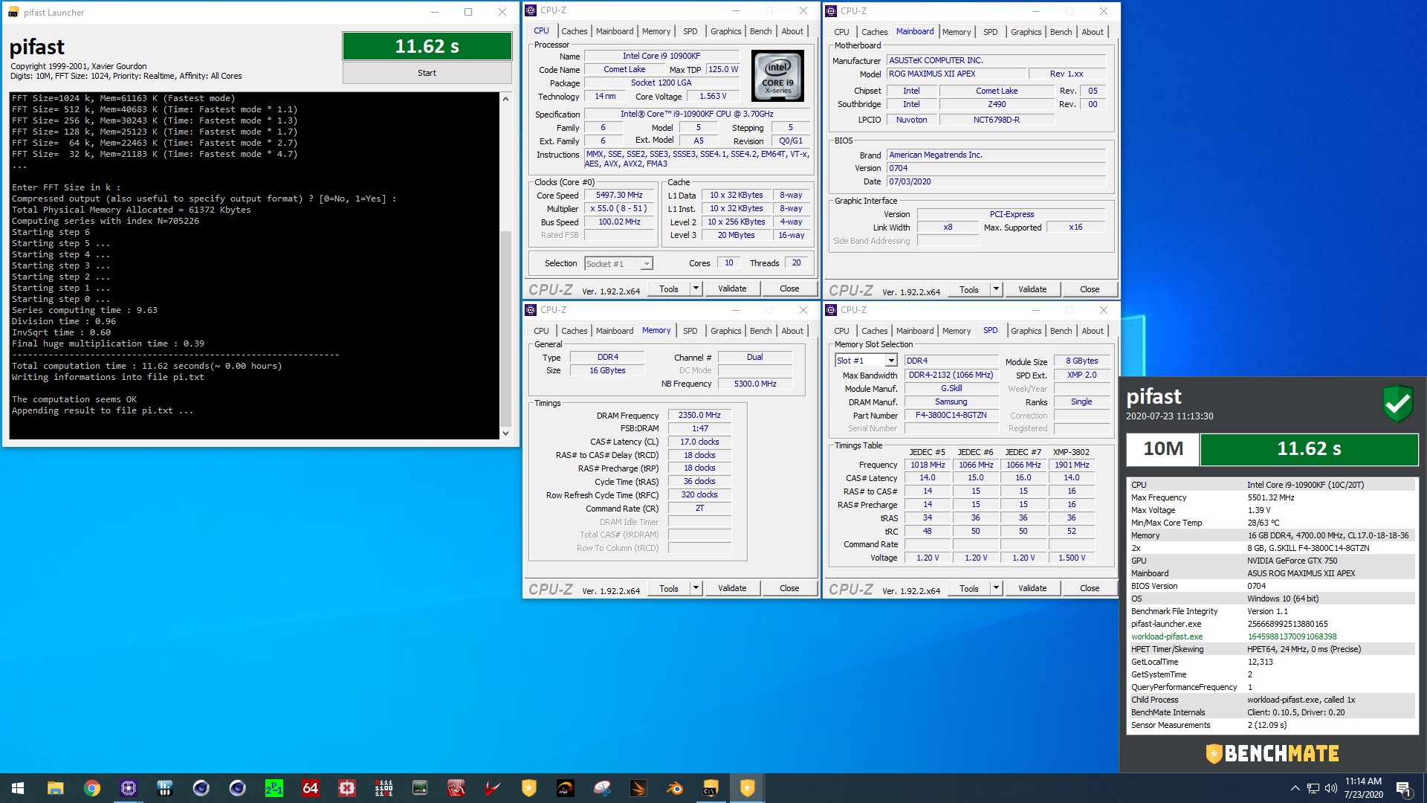Open Memory tab in the CPU-Z SPD window
This screenshot has width=1427, height=803.
[957, 331]
